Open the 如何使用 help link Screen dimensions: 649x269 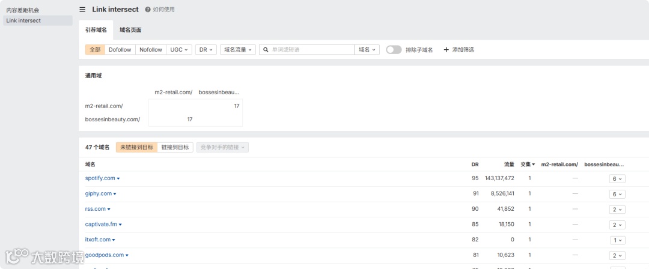point(163,10)
